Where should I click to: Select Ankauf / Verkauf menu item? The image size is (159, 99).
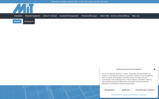[x=50, y=16]
